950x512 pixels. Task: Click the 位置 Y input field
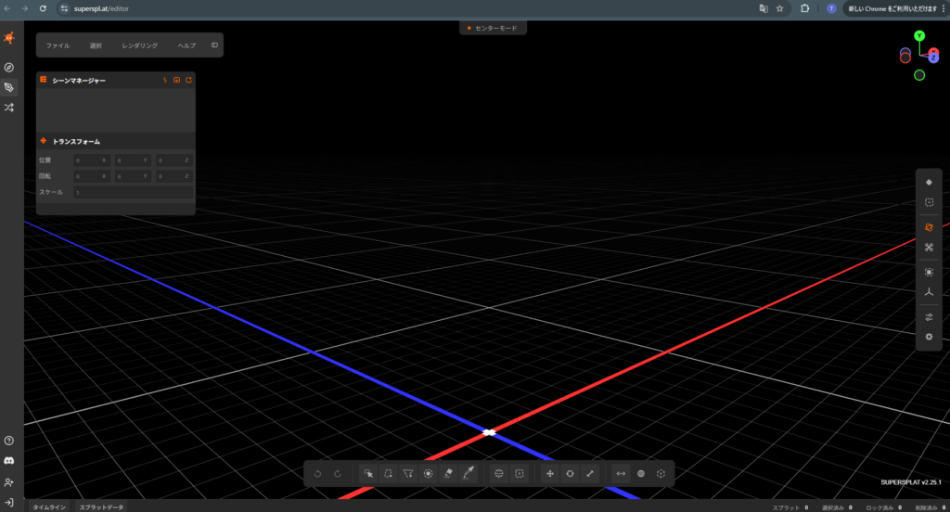point(134,160)
